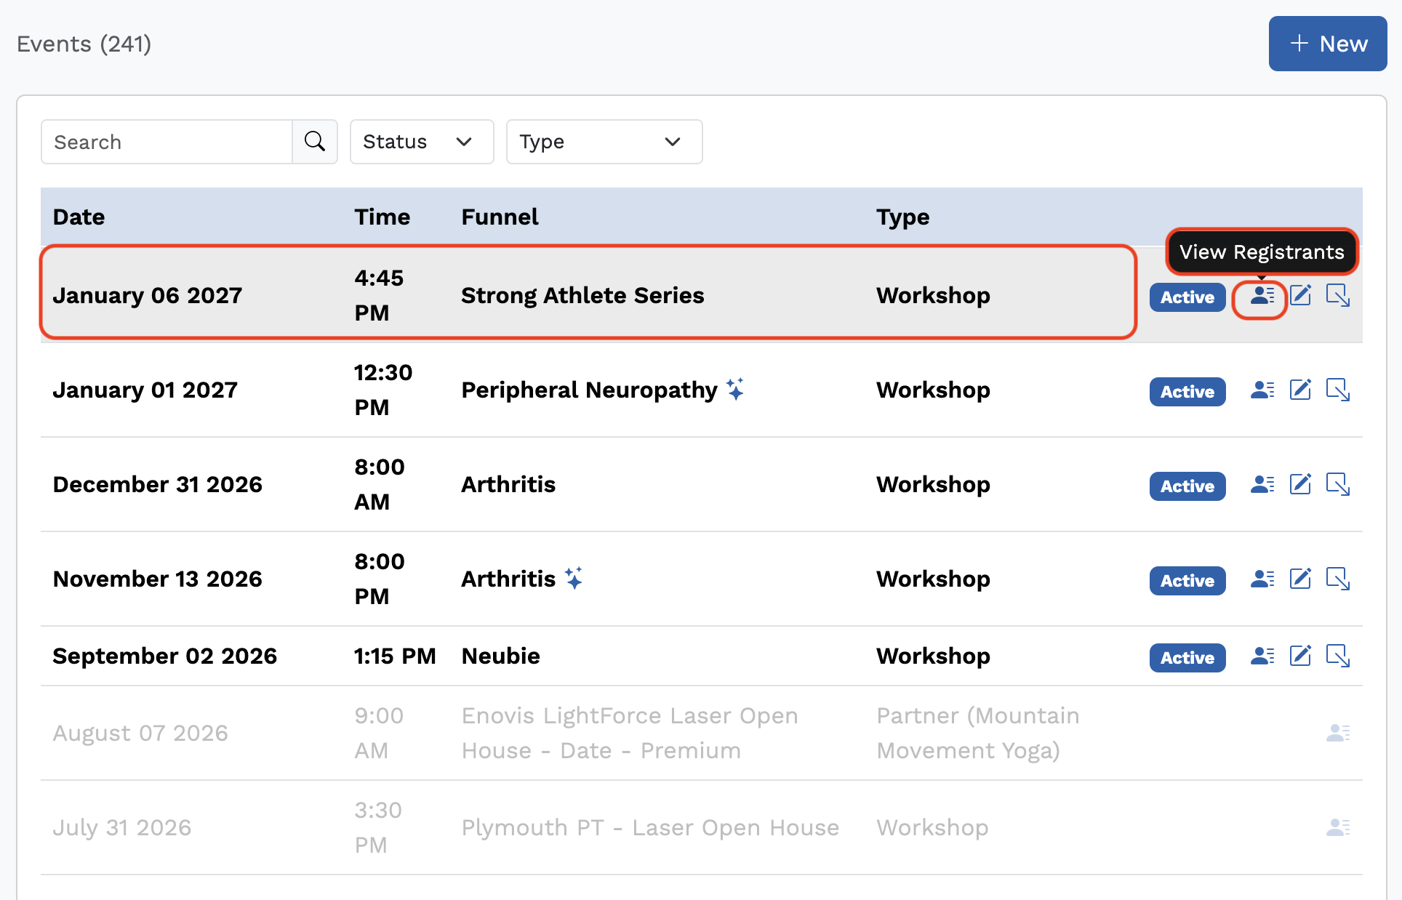Create a New event

point(1328,44)
